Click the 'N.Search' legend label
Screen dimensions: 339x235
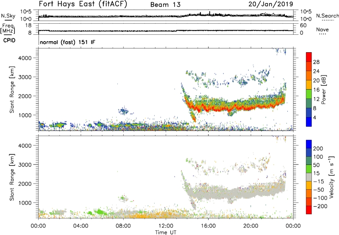tap(328, 16)
